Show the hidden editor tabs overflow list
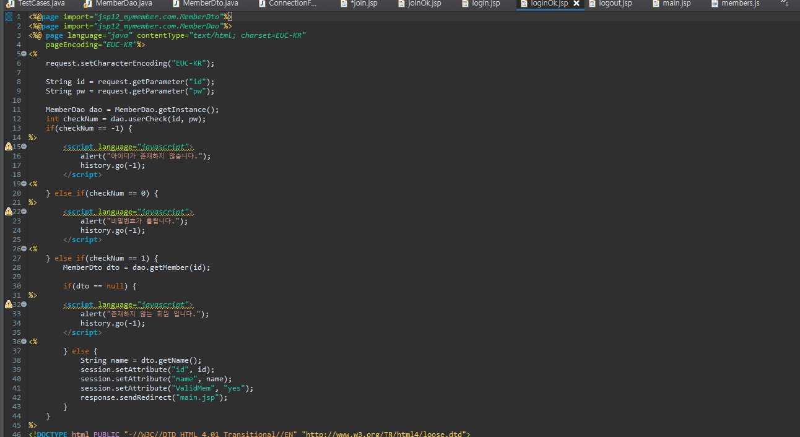The image size is (800, 437). (x=785, y=4)
